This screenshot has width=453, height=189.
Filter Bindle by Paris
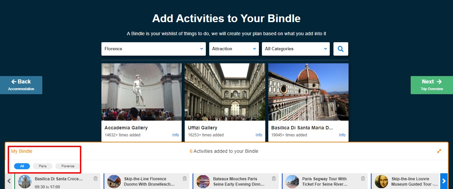[x=43, y=166]
